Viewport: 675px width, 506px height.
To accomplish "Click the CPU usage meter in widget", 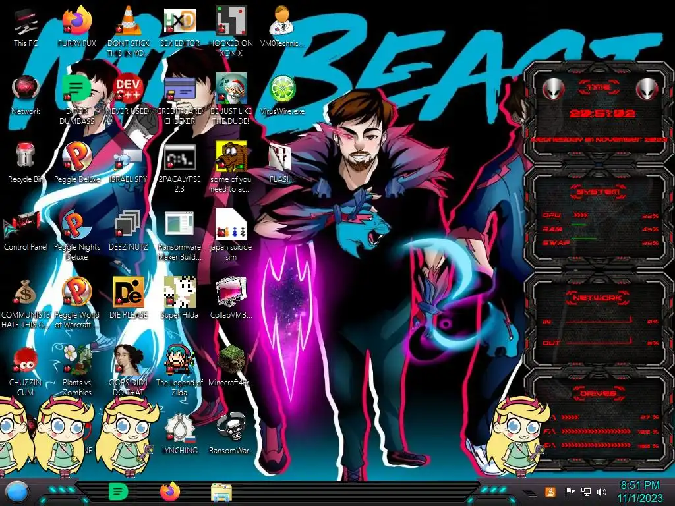I will (x=601, y=215).
